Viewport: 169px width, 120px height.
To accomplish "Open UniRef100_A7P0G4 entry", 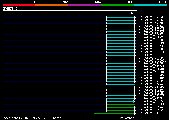I will 152,72.
